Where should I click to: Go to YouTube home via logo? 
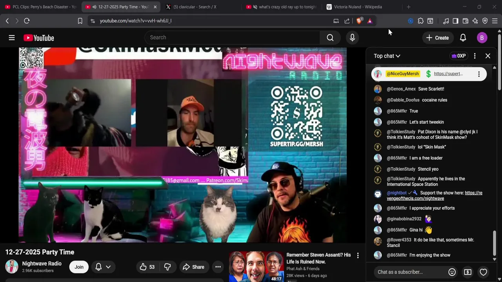tap(38, 38)
